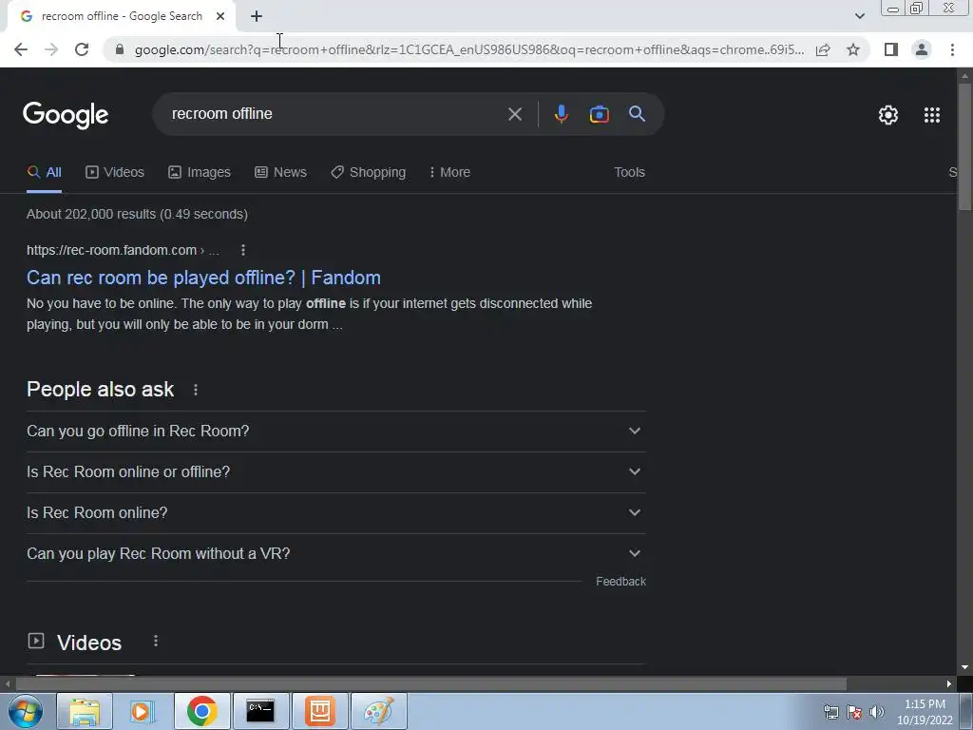Open the Windows Start menu

pyautogui.click(x=25, y=711)
